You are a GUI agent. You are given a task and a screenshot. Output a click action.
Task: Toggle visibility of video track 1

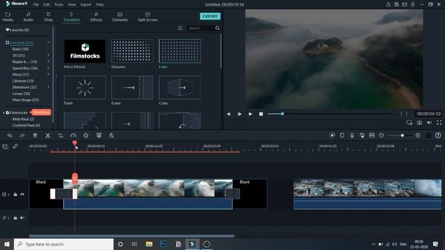coord(22,194)
